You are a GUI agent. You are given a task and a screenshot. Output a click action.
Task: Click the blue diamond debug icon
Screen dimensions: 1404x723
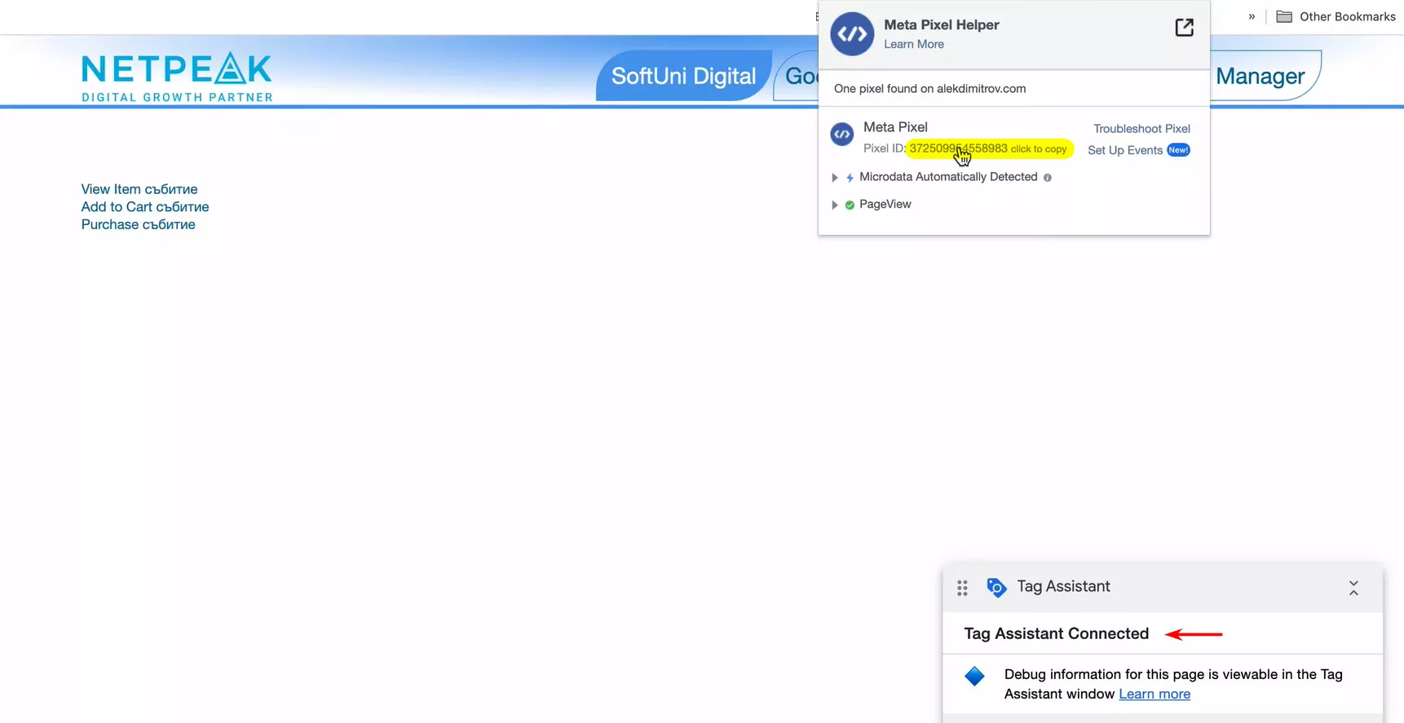(x=974, y=676)
